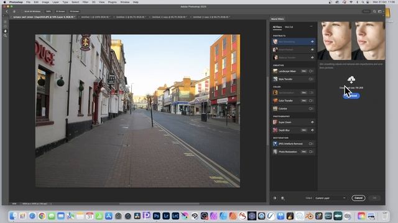Click the Style Transfer filter thumbnail icon

[x=275, y=79]
